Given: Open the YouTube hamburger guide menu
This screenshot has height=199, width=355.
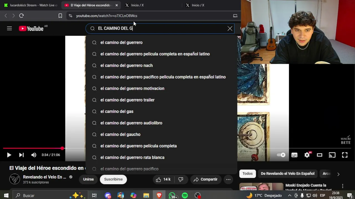Looking at the screenshot, I should pos(9,28).
